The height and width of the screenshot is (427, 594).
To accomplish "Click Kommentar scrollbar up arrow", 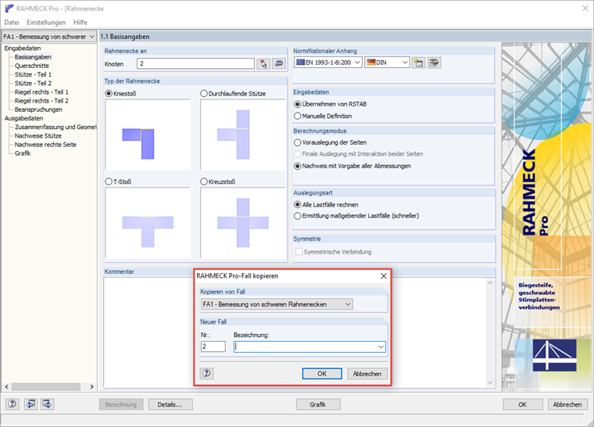I will coord(490,283).
